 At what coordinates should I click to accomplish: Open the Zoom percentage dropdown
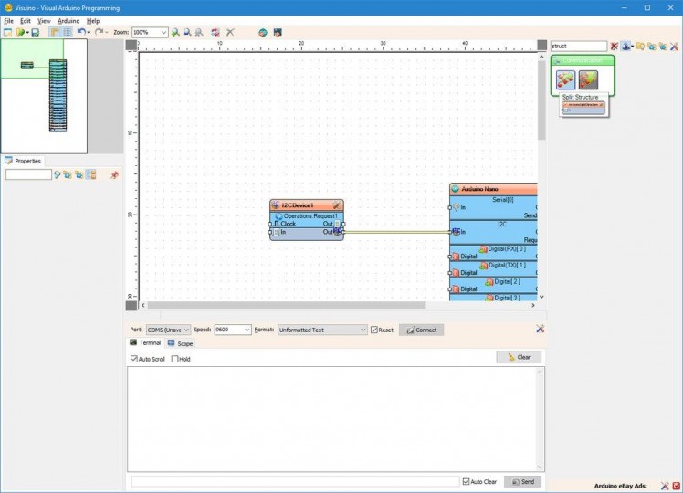(163, 32)
